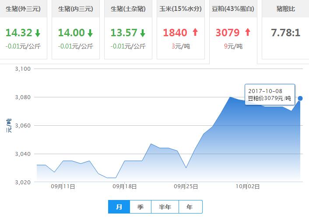Switch chart range to 季
The width and height of the screenshot is (309, 217).
click(140, 207)
